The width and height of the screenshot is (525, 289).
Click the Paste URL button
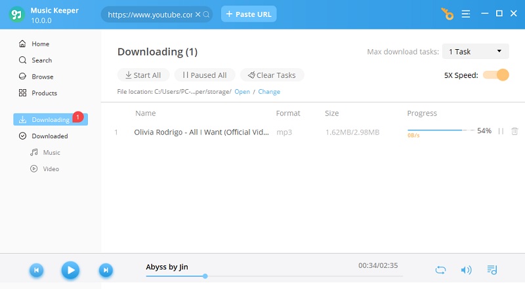click(x=249, y=14)
